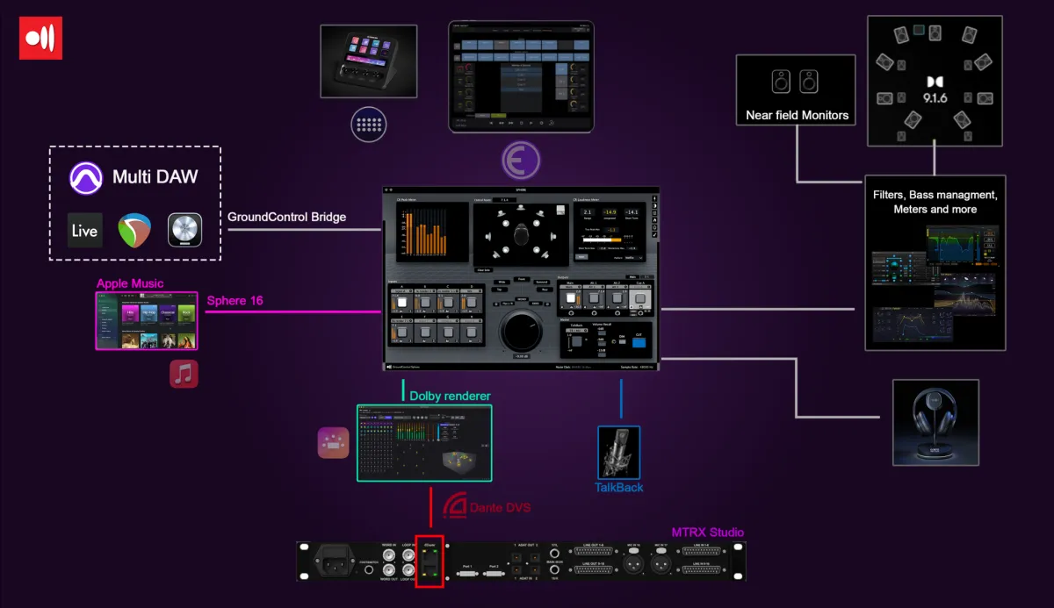Click the Sphere 16 label
The image size is (1054, 608).
coord(235,300)
